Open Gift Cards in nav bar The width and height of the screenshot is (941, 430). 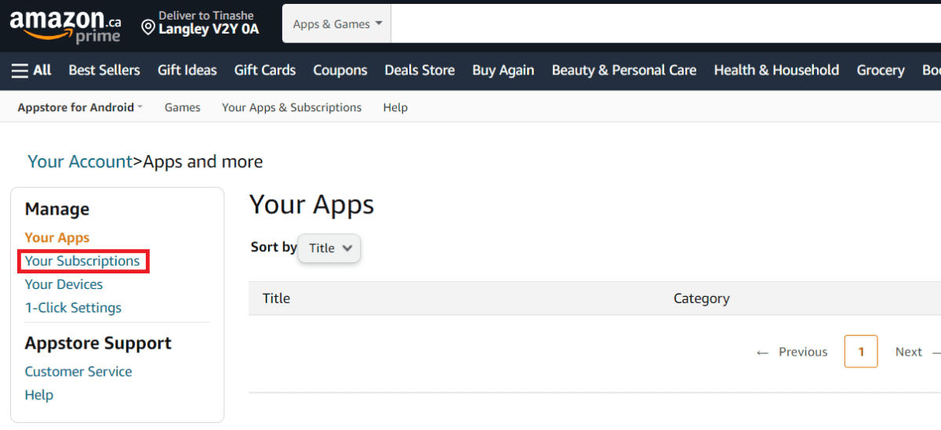coord(265,70)
